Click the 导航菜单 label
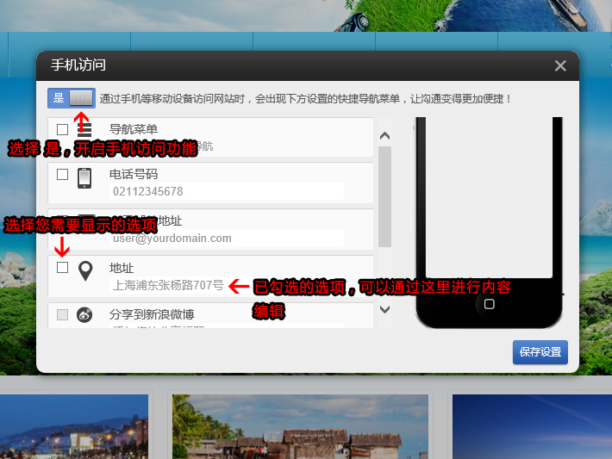Screen dimensions: 612x459 coord(134,129)
